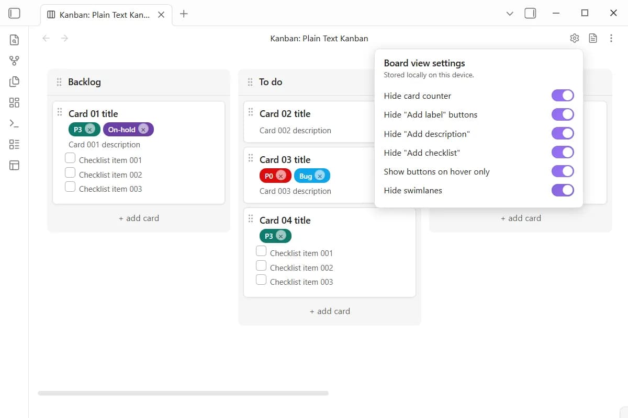628x418 pixels.
Task: Open new tab with plus icon
Action: coord(184,14)
